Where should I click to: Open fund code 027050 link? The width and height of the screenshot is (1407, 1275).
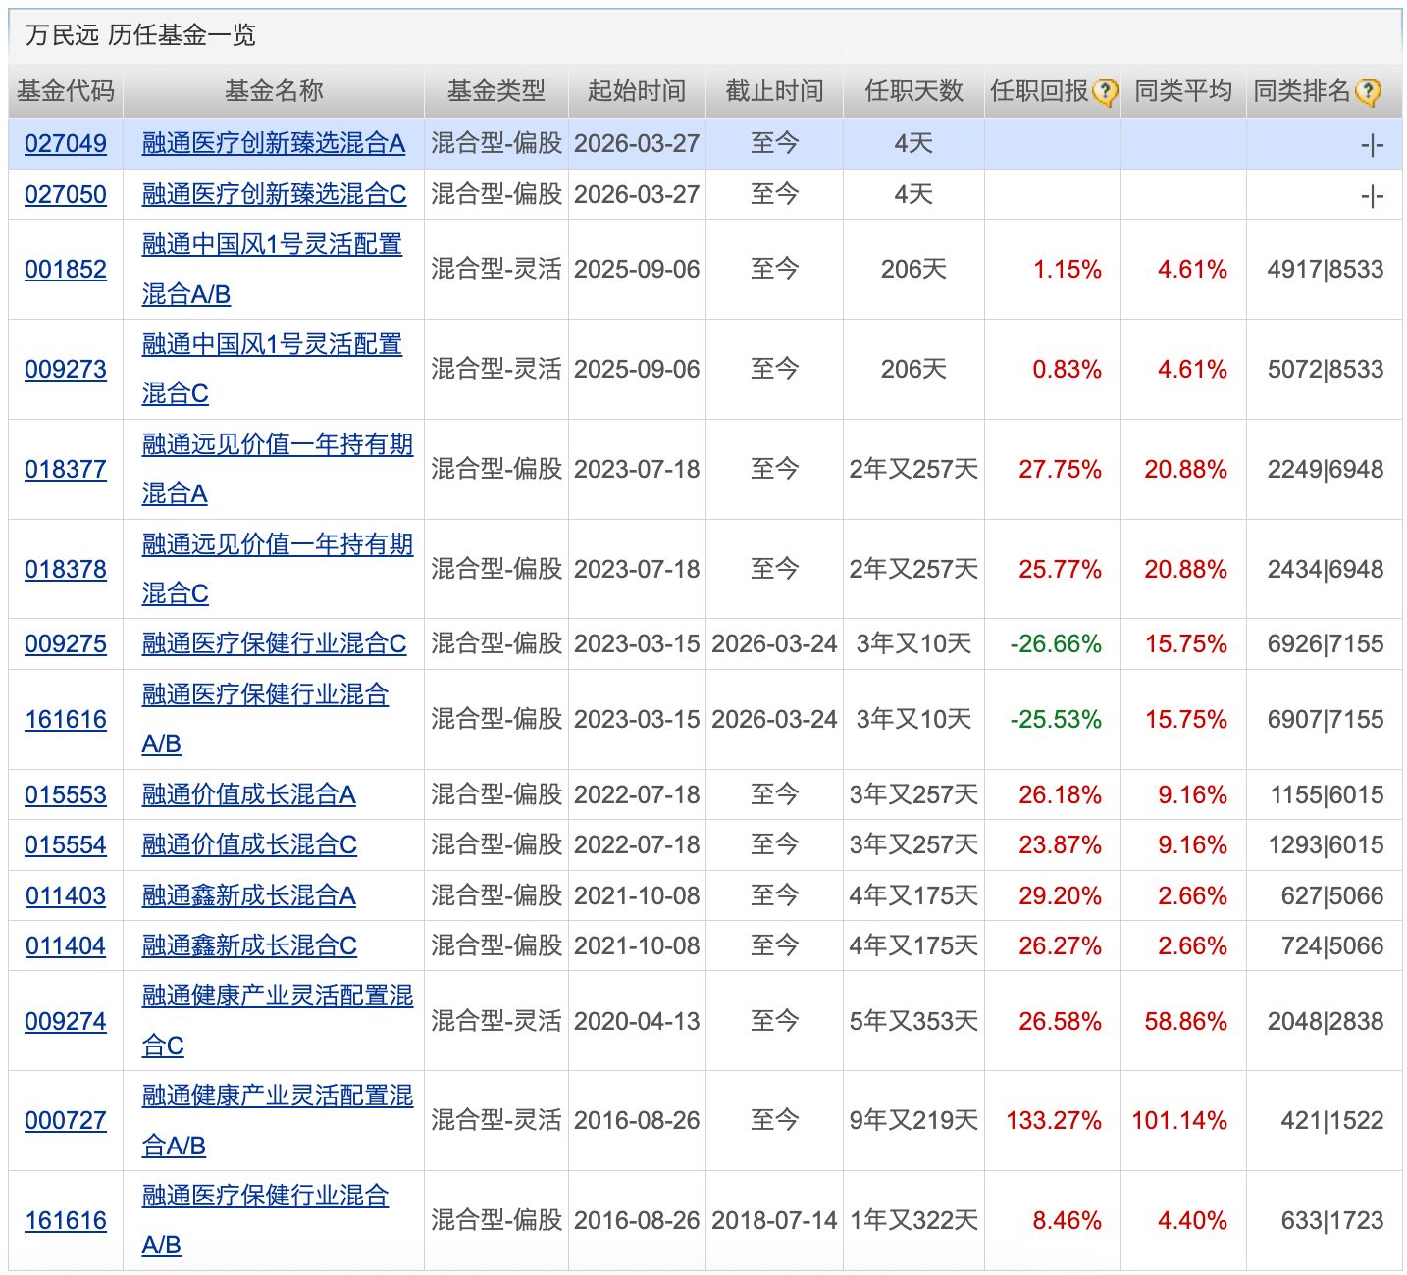coord(66,194)
